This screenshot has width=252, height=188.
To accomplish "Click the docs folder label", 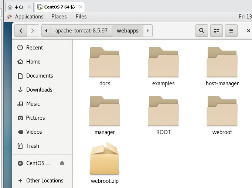I will tap(105, 83).
